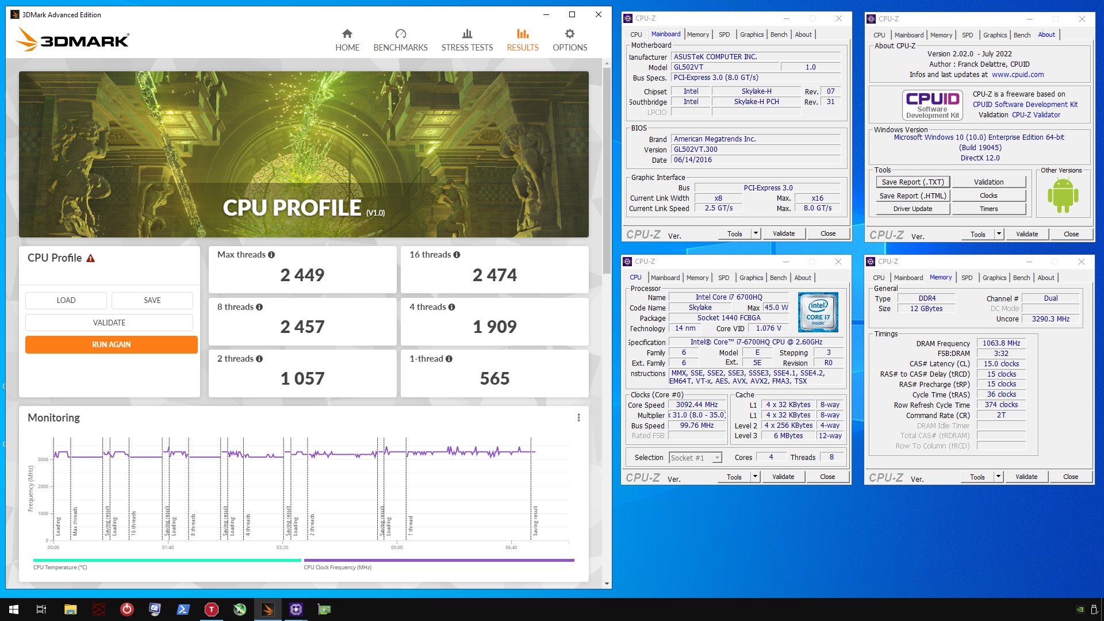Screen dimensions: 1104x621
Task: Open PowerShell from the taskbar
Action: pos(183,609)
